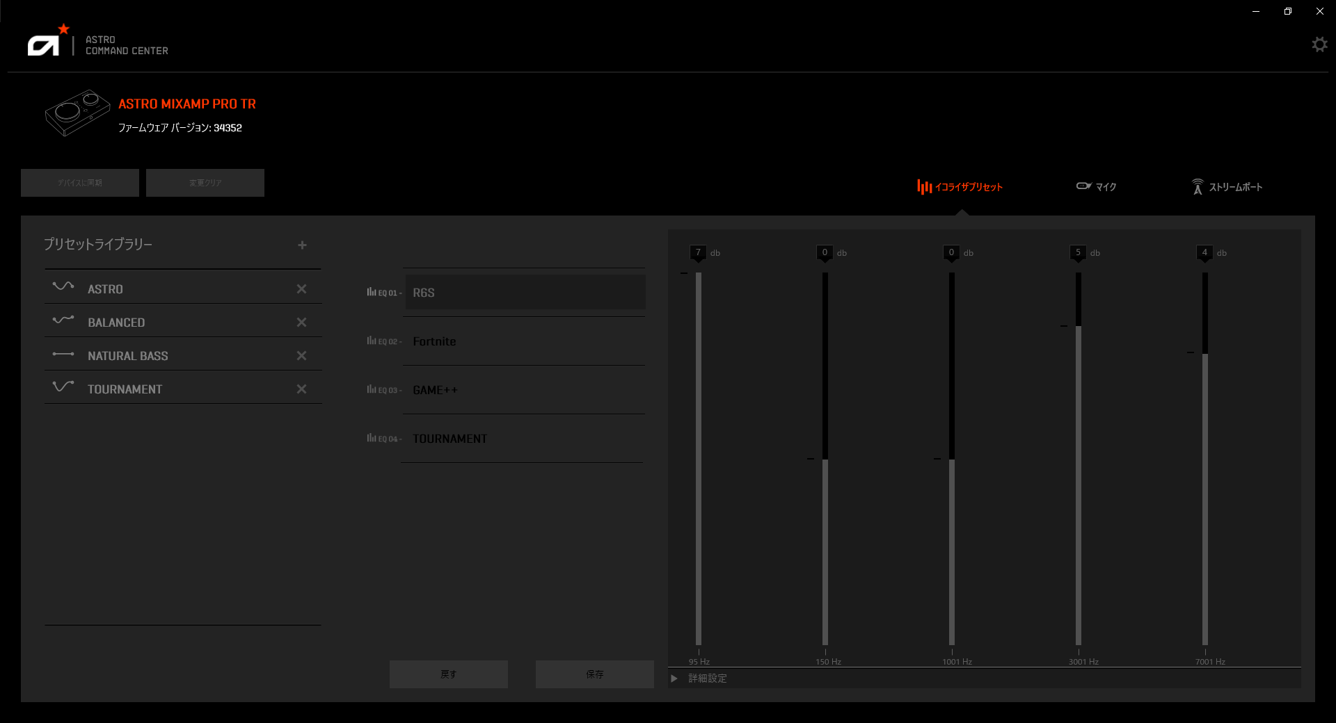Click the microphone tab icon
This screenshot has height=723, width=1336.
pos(1083,186)
